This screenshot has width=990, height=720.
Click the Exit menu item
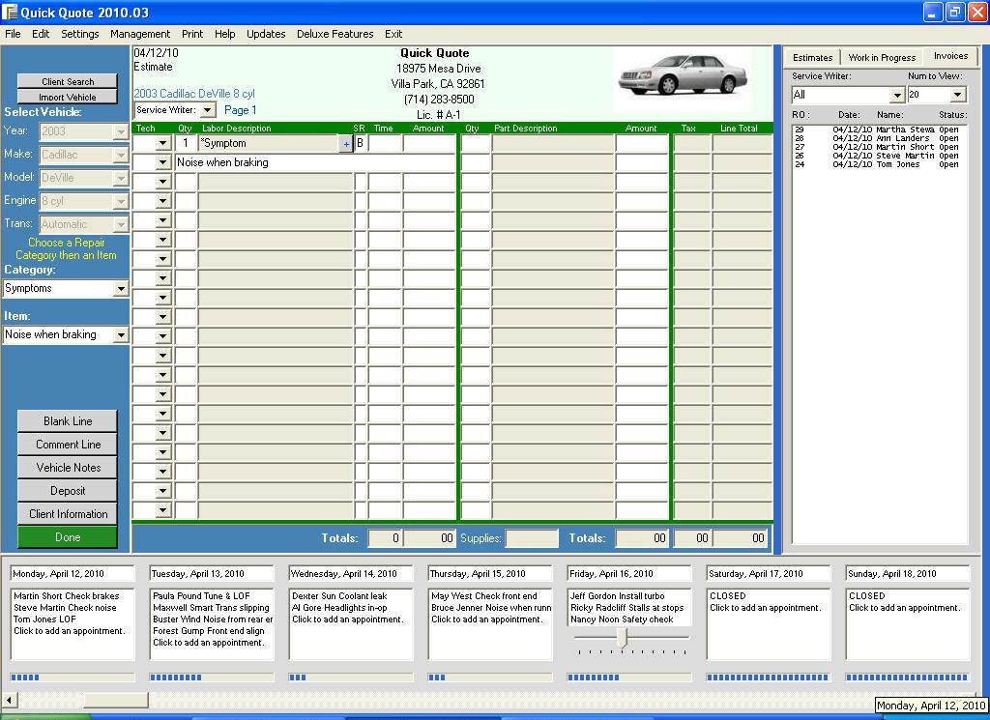click(x=393, y=34)
